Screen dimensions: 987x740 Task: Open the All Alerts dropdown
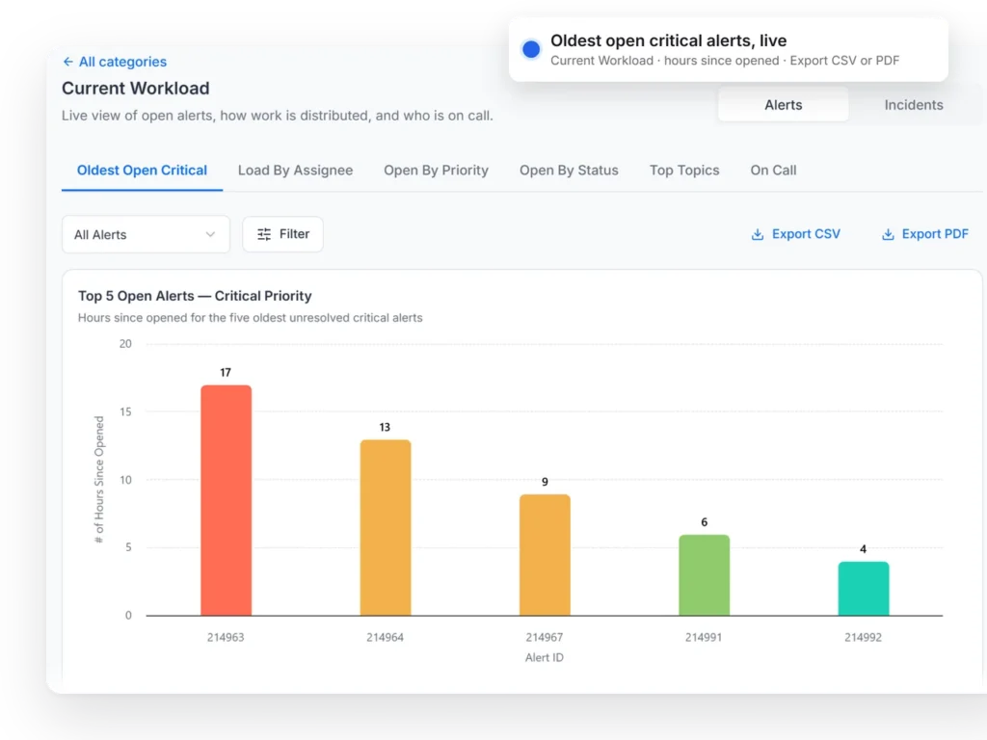pyautogui.click(x=147, y=235)
